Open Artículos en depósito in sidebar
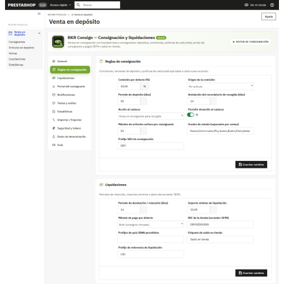This screenshot has height=284, width=284. (x=21, y=48)
